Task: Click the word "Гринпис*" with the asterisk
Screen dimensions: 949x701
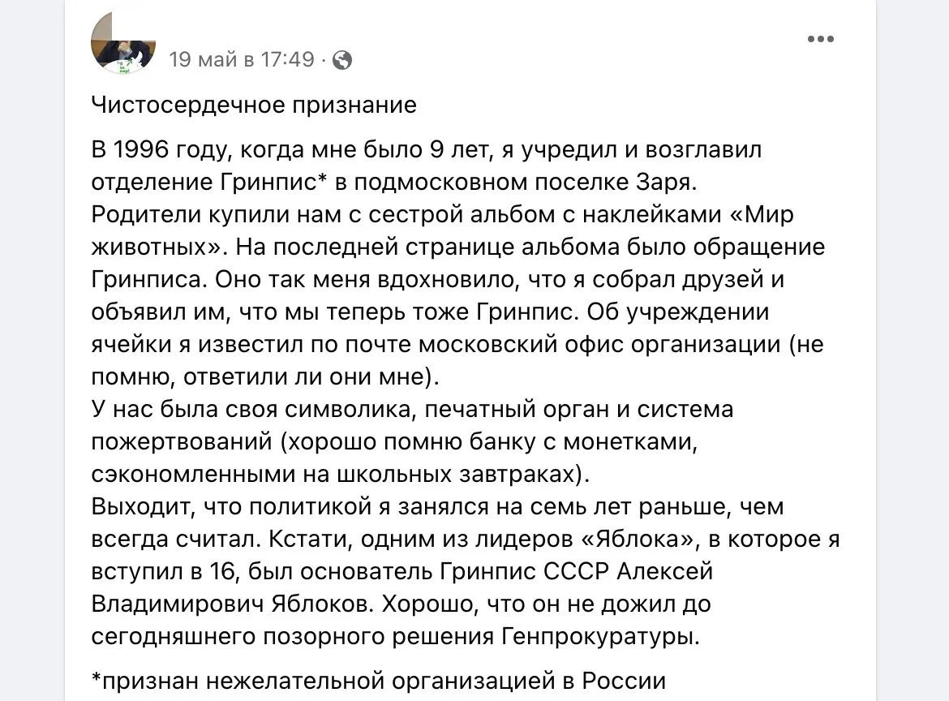Action: tap(266, 183)
